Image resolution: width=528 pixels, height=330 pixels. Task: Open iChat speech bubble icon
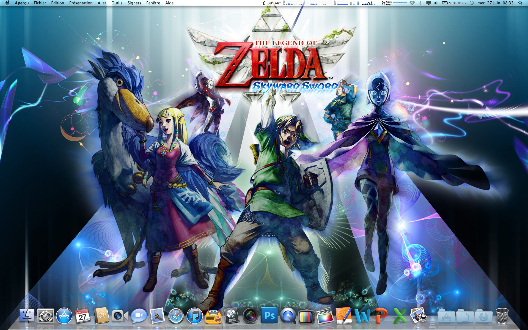point(139,316)
